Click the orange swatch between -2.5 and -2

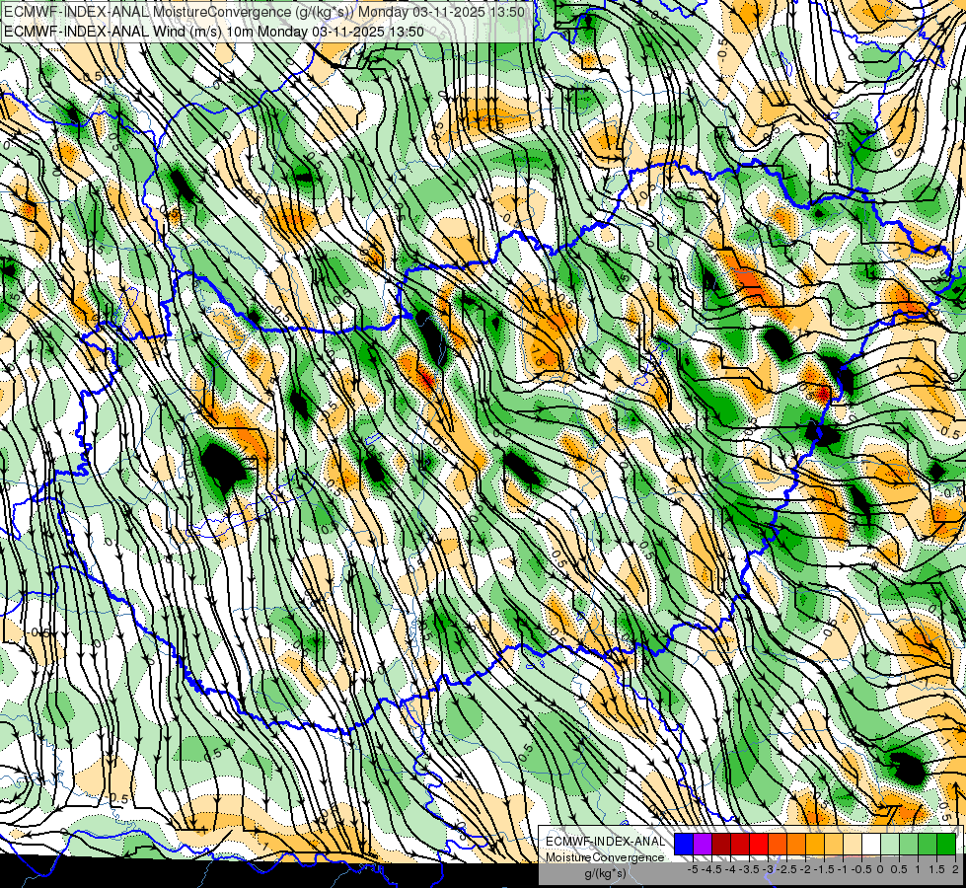click(796, 845)
